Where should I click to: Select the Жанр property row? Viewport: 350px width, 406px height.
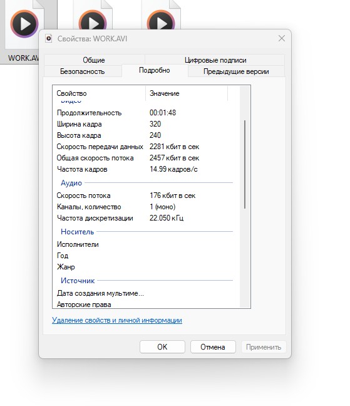click(145, 267)
